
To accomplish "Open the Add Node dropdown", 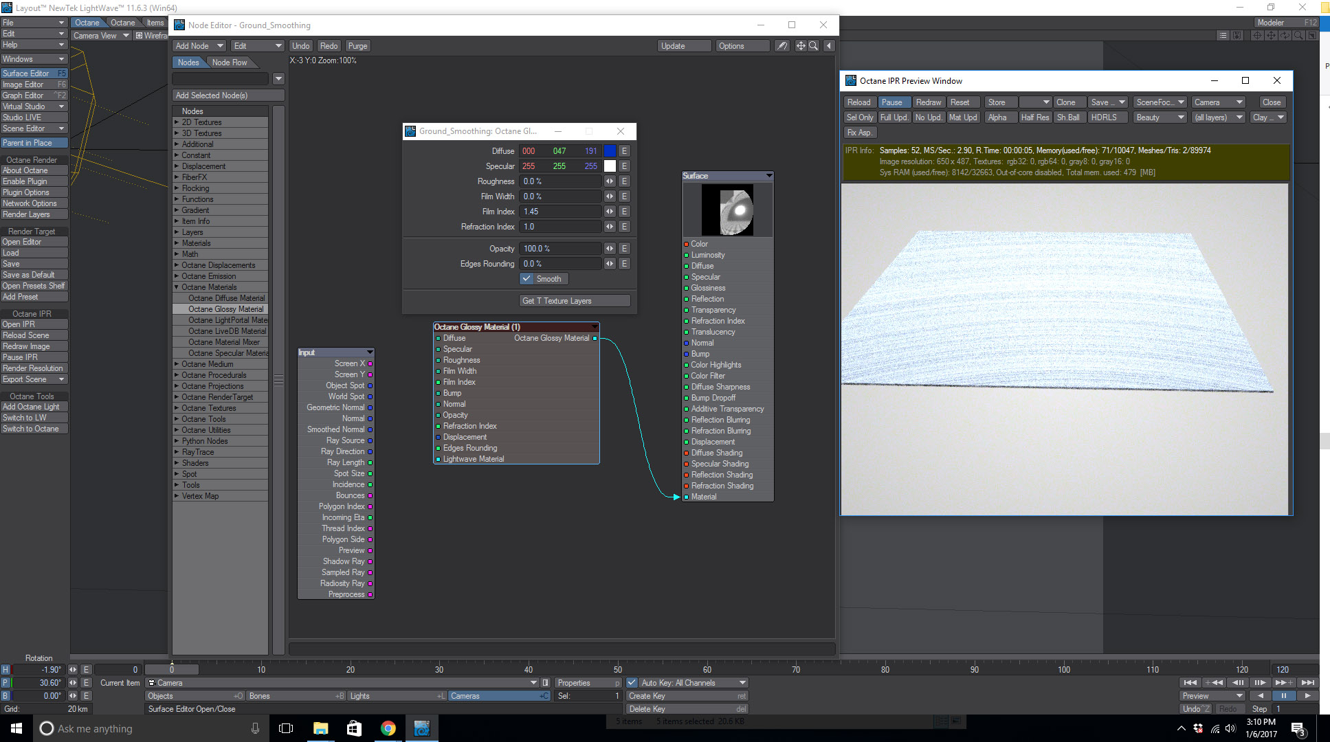I will (x=199, y=46).
